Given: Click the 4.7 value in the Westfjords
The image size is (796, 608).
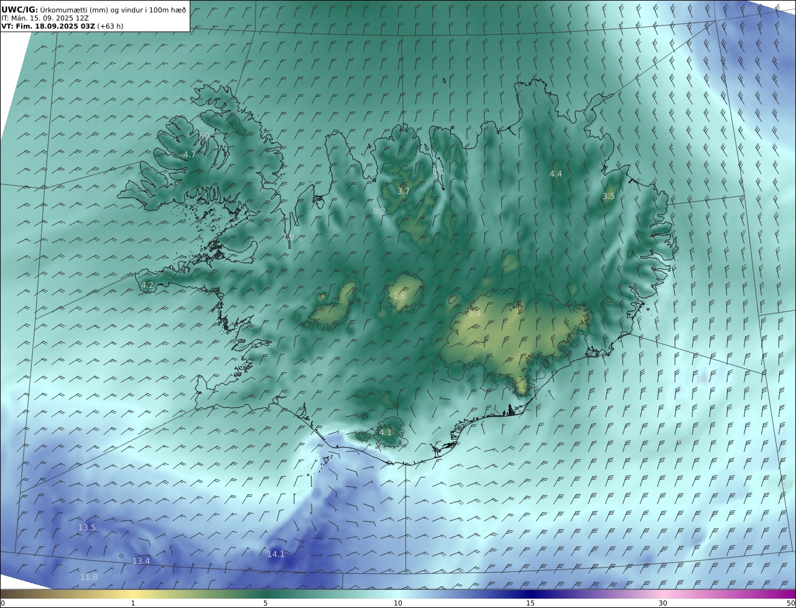Looking at the screenshot, I should click(190, 154).
